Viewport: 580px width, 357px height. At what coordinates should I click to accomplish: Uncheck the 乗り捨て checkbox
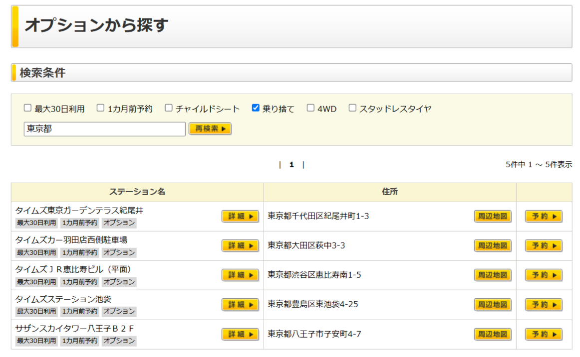click(x=256, y=108)
